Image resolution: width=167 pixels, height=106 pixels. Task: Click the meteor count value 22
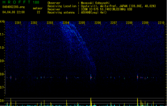tap(38, 12)
